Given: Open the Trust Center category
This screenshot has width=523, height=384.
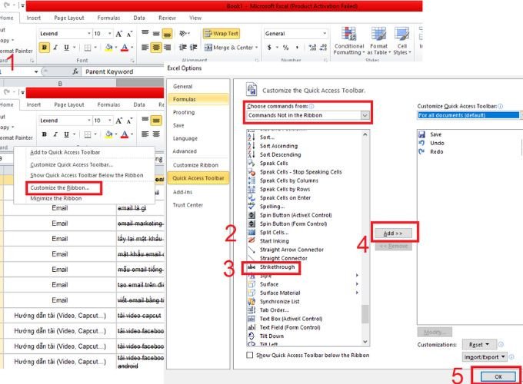Looking at the screenshot, I should pyautogui.click(x=188, y=205).
